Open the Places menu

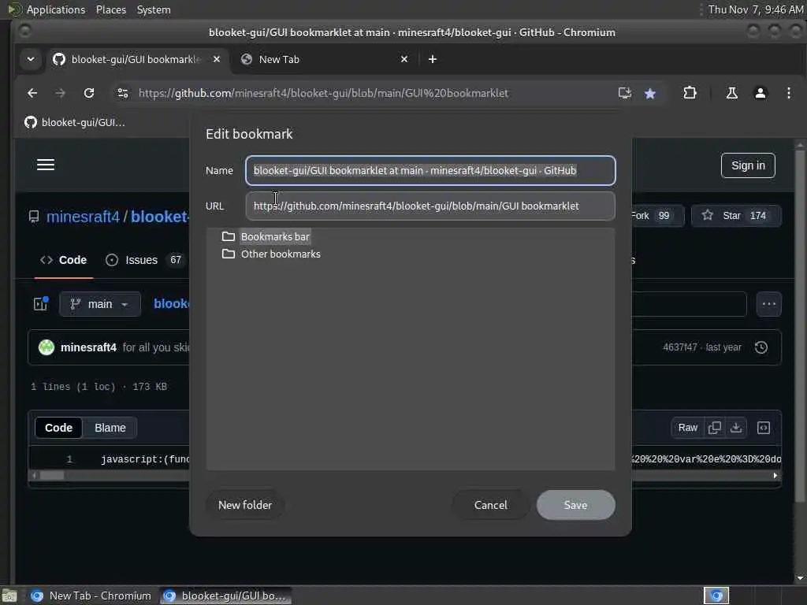(x=111, y=9)
